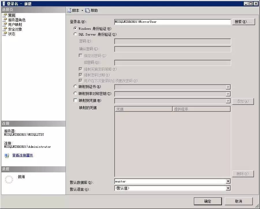
Task: Click the connection properties computer icon
Action: [7, 156]
